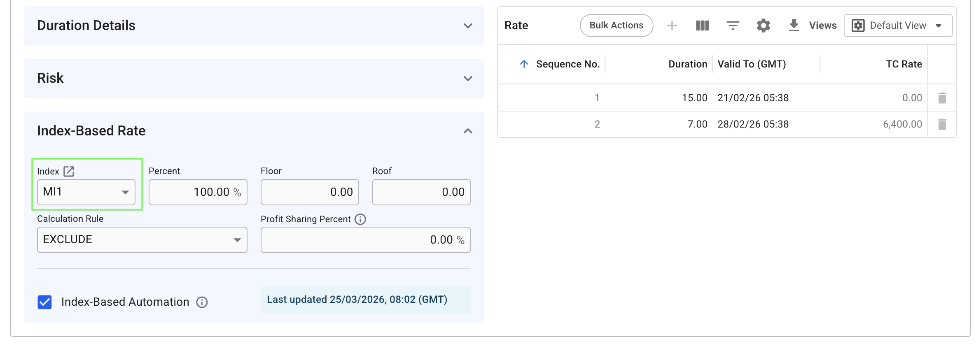This screenshot has width=976, height=344.
Task: Open the Index external link icon
Action: click(x=69, y=171)
